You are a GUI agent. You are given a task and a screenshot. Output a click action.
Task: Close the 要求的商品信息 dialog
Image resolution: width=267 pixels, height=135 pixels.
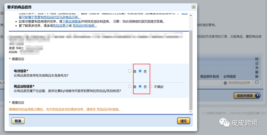tap(193, 7)
